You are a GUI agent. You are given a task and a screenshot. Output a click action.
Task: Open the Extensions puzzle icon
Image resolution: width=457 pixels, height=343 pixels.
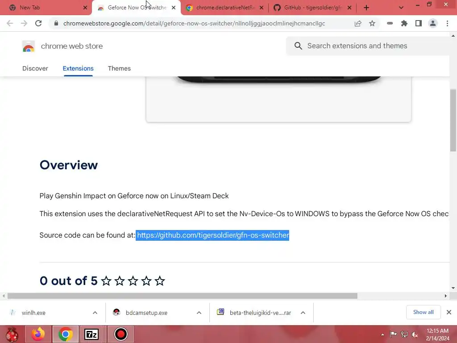coord(404,23)
